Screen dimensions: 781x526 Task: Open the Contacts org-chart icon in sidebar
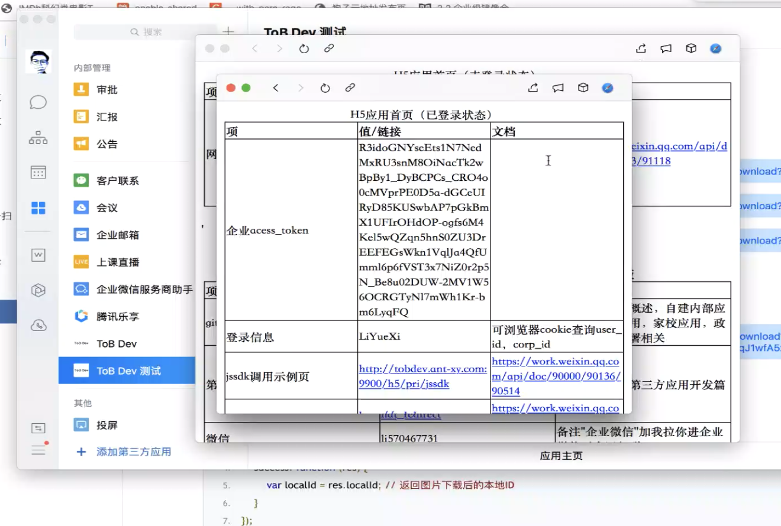click(x=38, y=138)
